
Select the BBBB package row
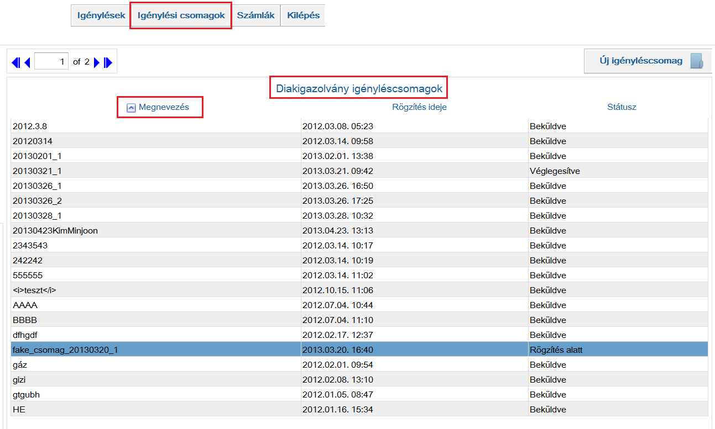tap(359, 320)
